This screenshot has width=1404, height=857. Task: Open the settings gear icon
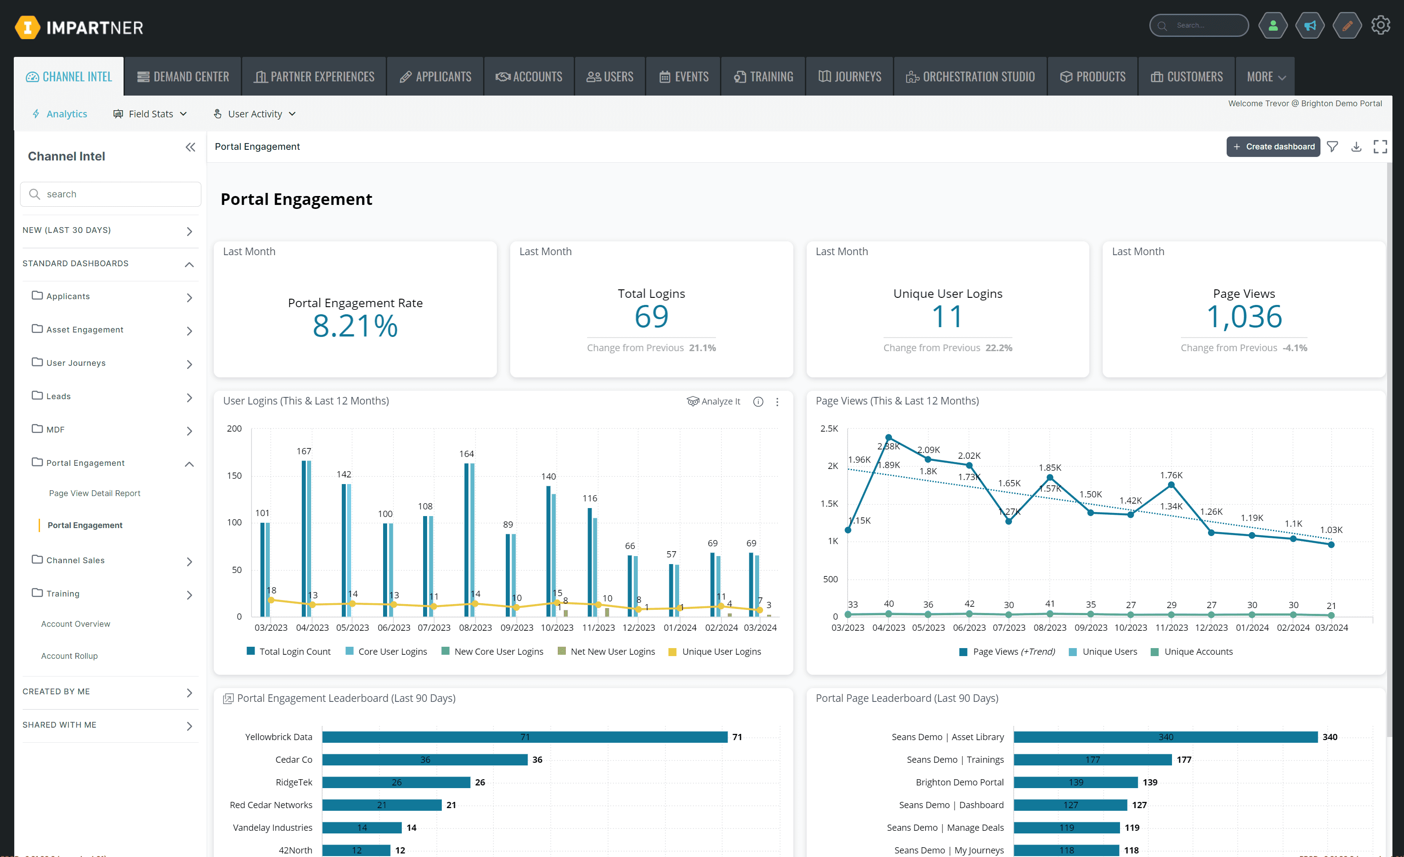1380,25
